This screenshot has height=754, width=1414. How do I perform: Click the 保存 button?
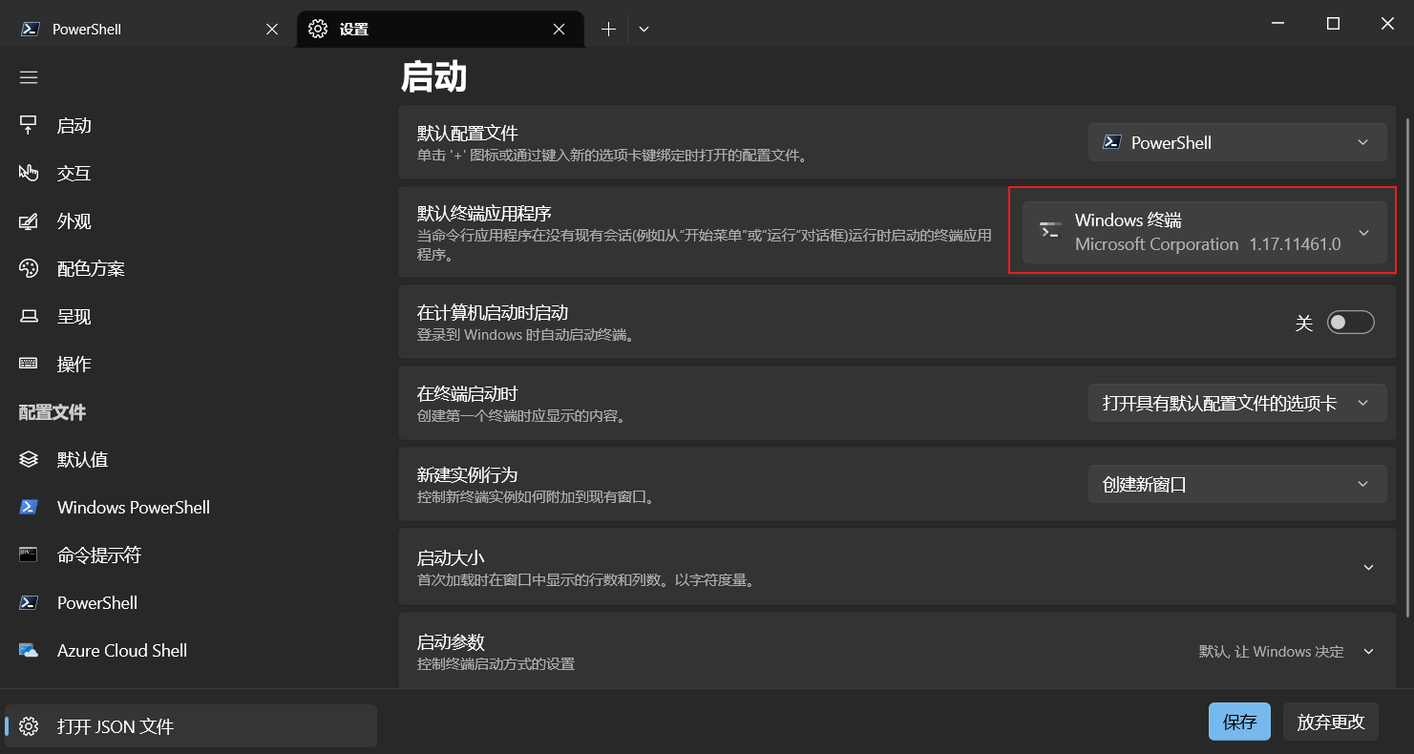pos(1239,722)
